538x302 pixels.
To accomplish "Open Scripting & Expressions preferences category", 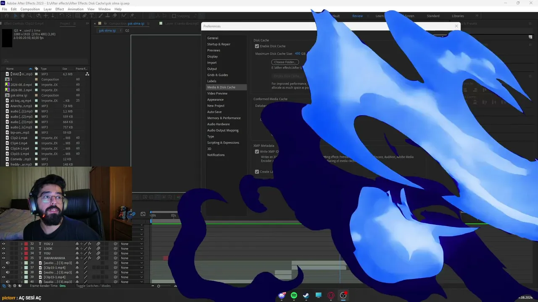I will (223, 143).
